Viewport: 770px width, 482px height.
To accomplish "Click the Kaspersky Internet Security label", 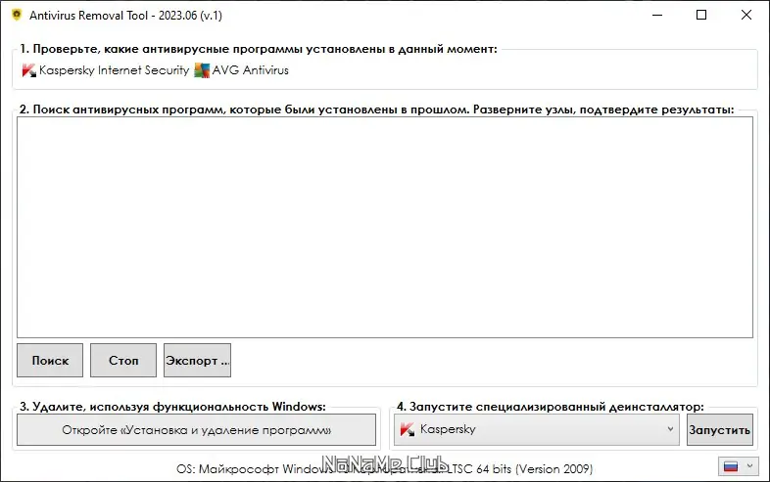I will [x=114, y=70].
